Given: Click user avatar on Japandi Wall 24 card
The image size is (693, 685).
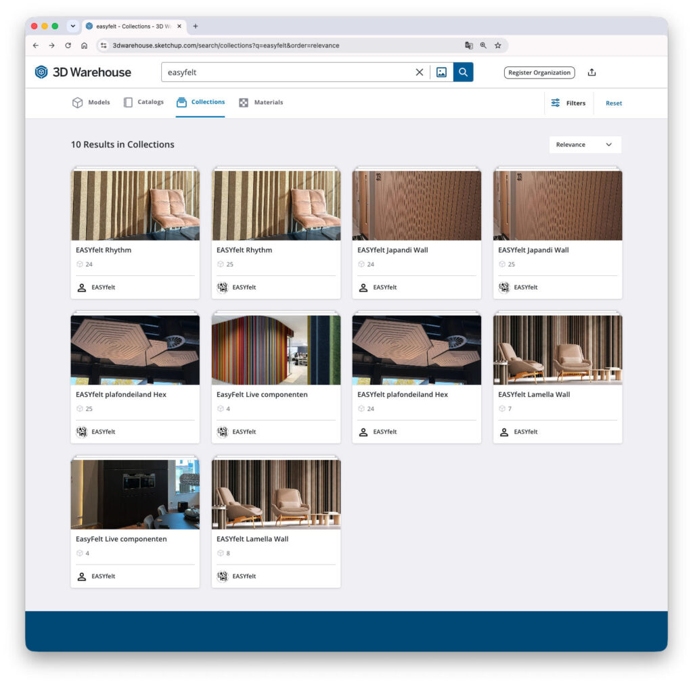Looking at the screenshot, I should 363,287.
